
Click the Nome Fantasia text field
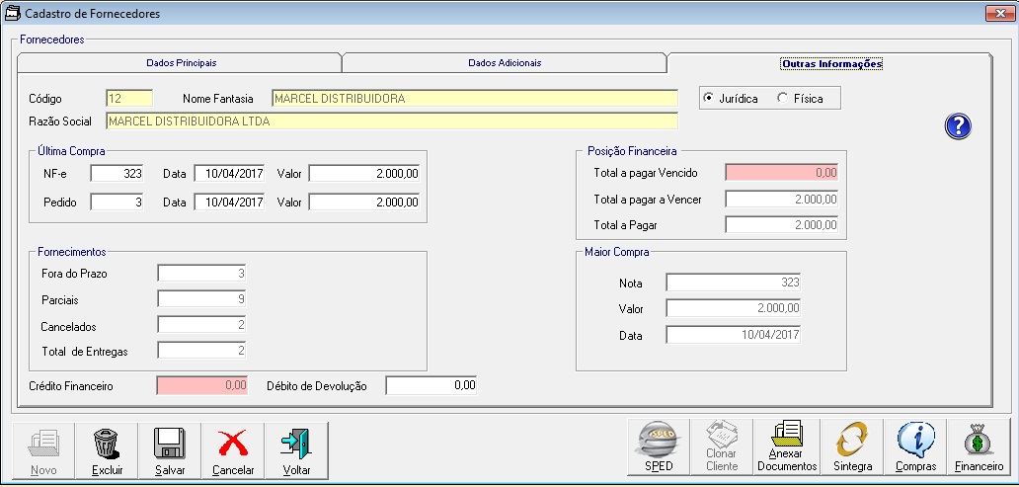tap(474, 99)
